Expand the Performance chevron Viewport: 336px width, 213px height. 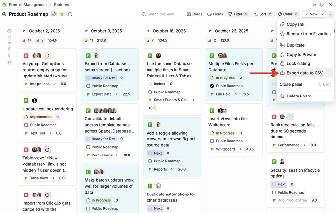(x=304, y=145)
